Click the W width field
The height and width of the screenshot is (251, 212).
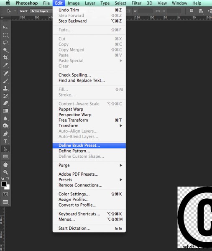146,11
